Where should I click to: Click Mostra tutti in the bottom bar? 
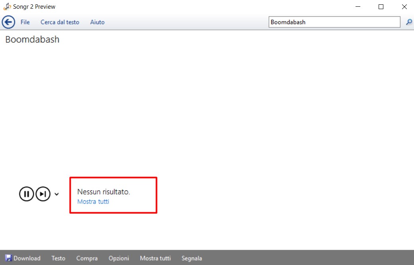coord(155,258)
